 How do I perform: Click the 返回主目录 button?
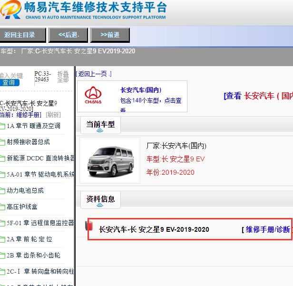[x=22, y=35]
